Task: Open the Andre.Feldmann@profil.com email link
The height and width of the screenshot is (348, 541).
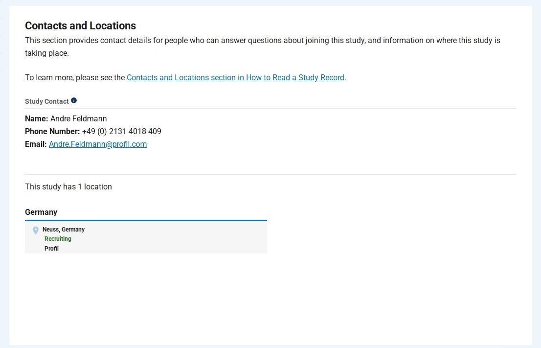Action: tap(98, 144)
